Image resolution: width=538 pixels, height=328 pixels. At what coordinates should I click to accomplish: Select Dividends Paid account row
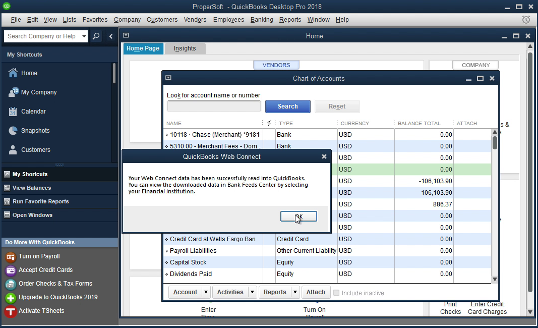pyautogui.click(x=328, y=274)
